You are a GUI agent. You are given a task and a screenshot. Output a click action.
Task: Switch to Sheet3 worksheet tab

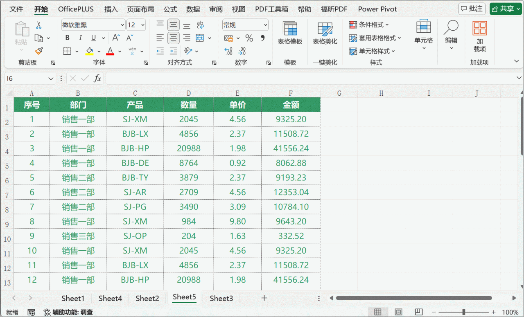point(221,298)
